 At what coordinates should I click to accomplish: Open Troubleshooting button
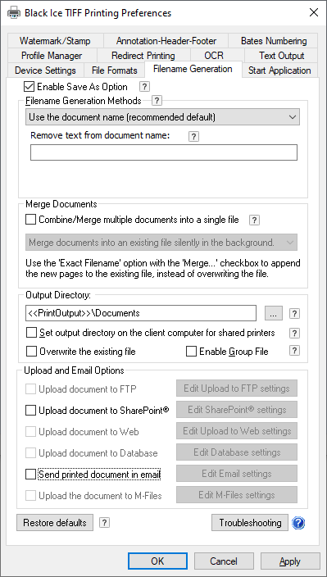pos(250,523)
